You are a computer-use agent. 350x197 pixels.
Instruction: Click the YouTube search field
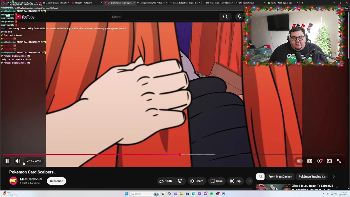point(164,17)
